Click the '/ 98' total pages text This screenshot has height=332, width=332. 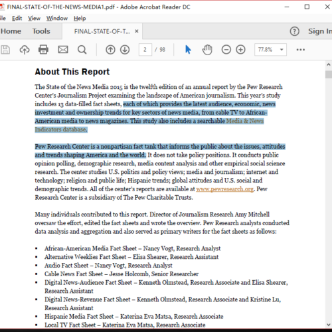click(x=160, y=50)
